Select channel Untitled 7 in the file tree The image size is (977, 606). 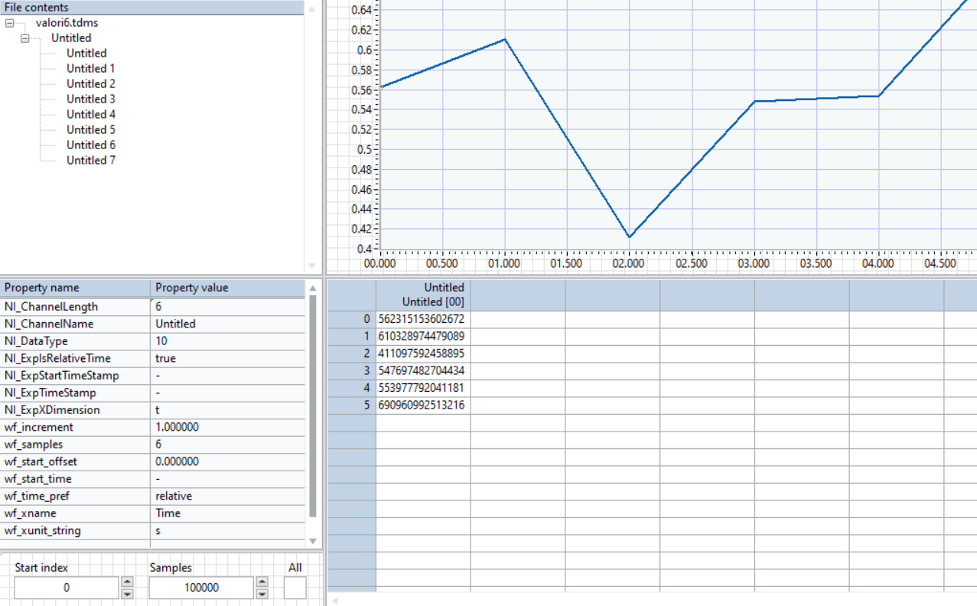[x=90, y=160]
